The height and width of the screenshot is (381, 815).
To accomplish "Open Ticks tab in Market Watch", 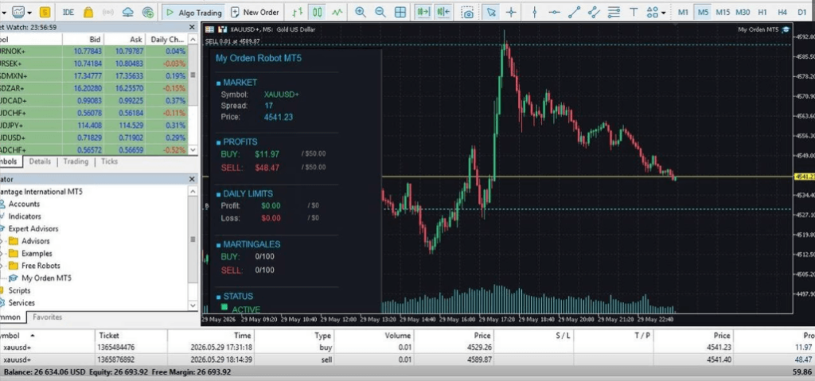I will point(109,161).
